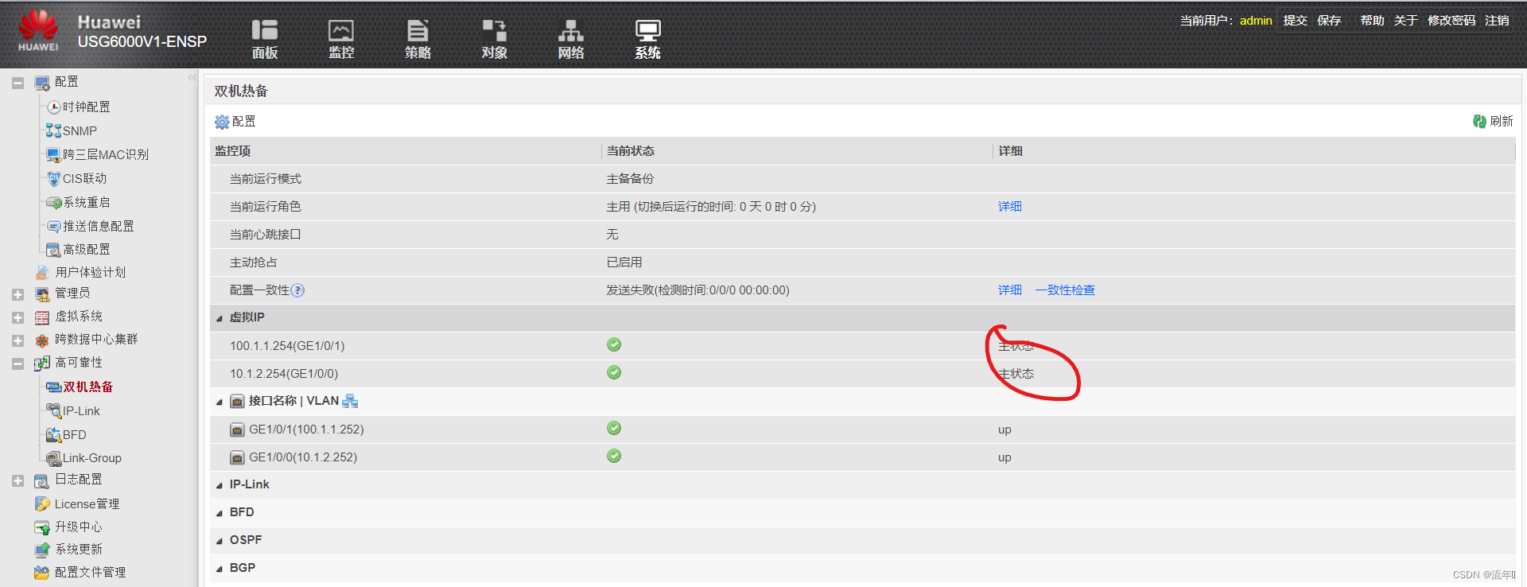Expand the 跨数据中心集群 tree node
This screenshot has height=587, width=1527.
click(x=17, y=340)
